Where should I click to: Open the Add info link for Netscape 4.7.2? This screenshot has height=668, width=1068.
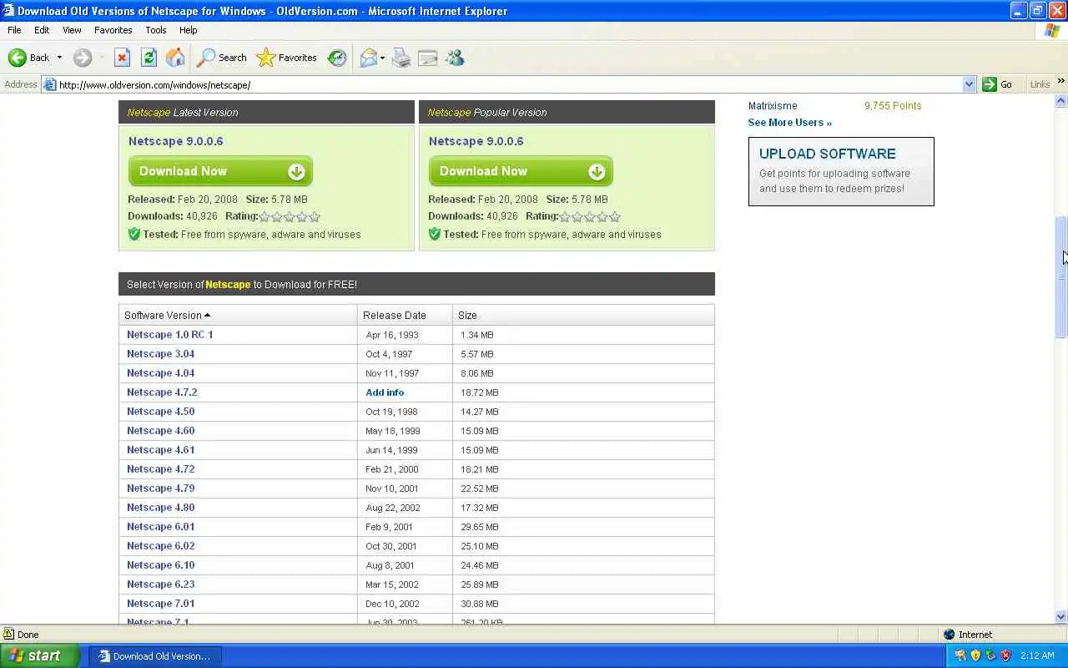pyautogui.click(x=385, y=392)
